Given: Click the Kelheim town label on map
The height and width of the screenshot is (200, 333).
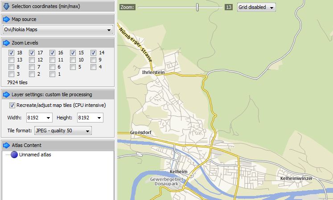Looking at the screenshot, I should pos(179,171).
